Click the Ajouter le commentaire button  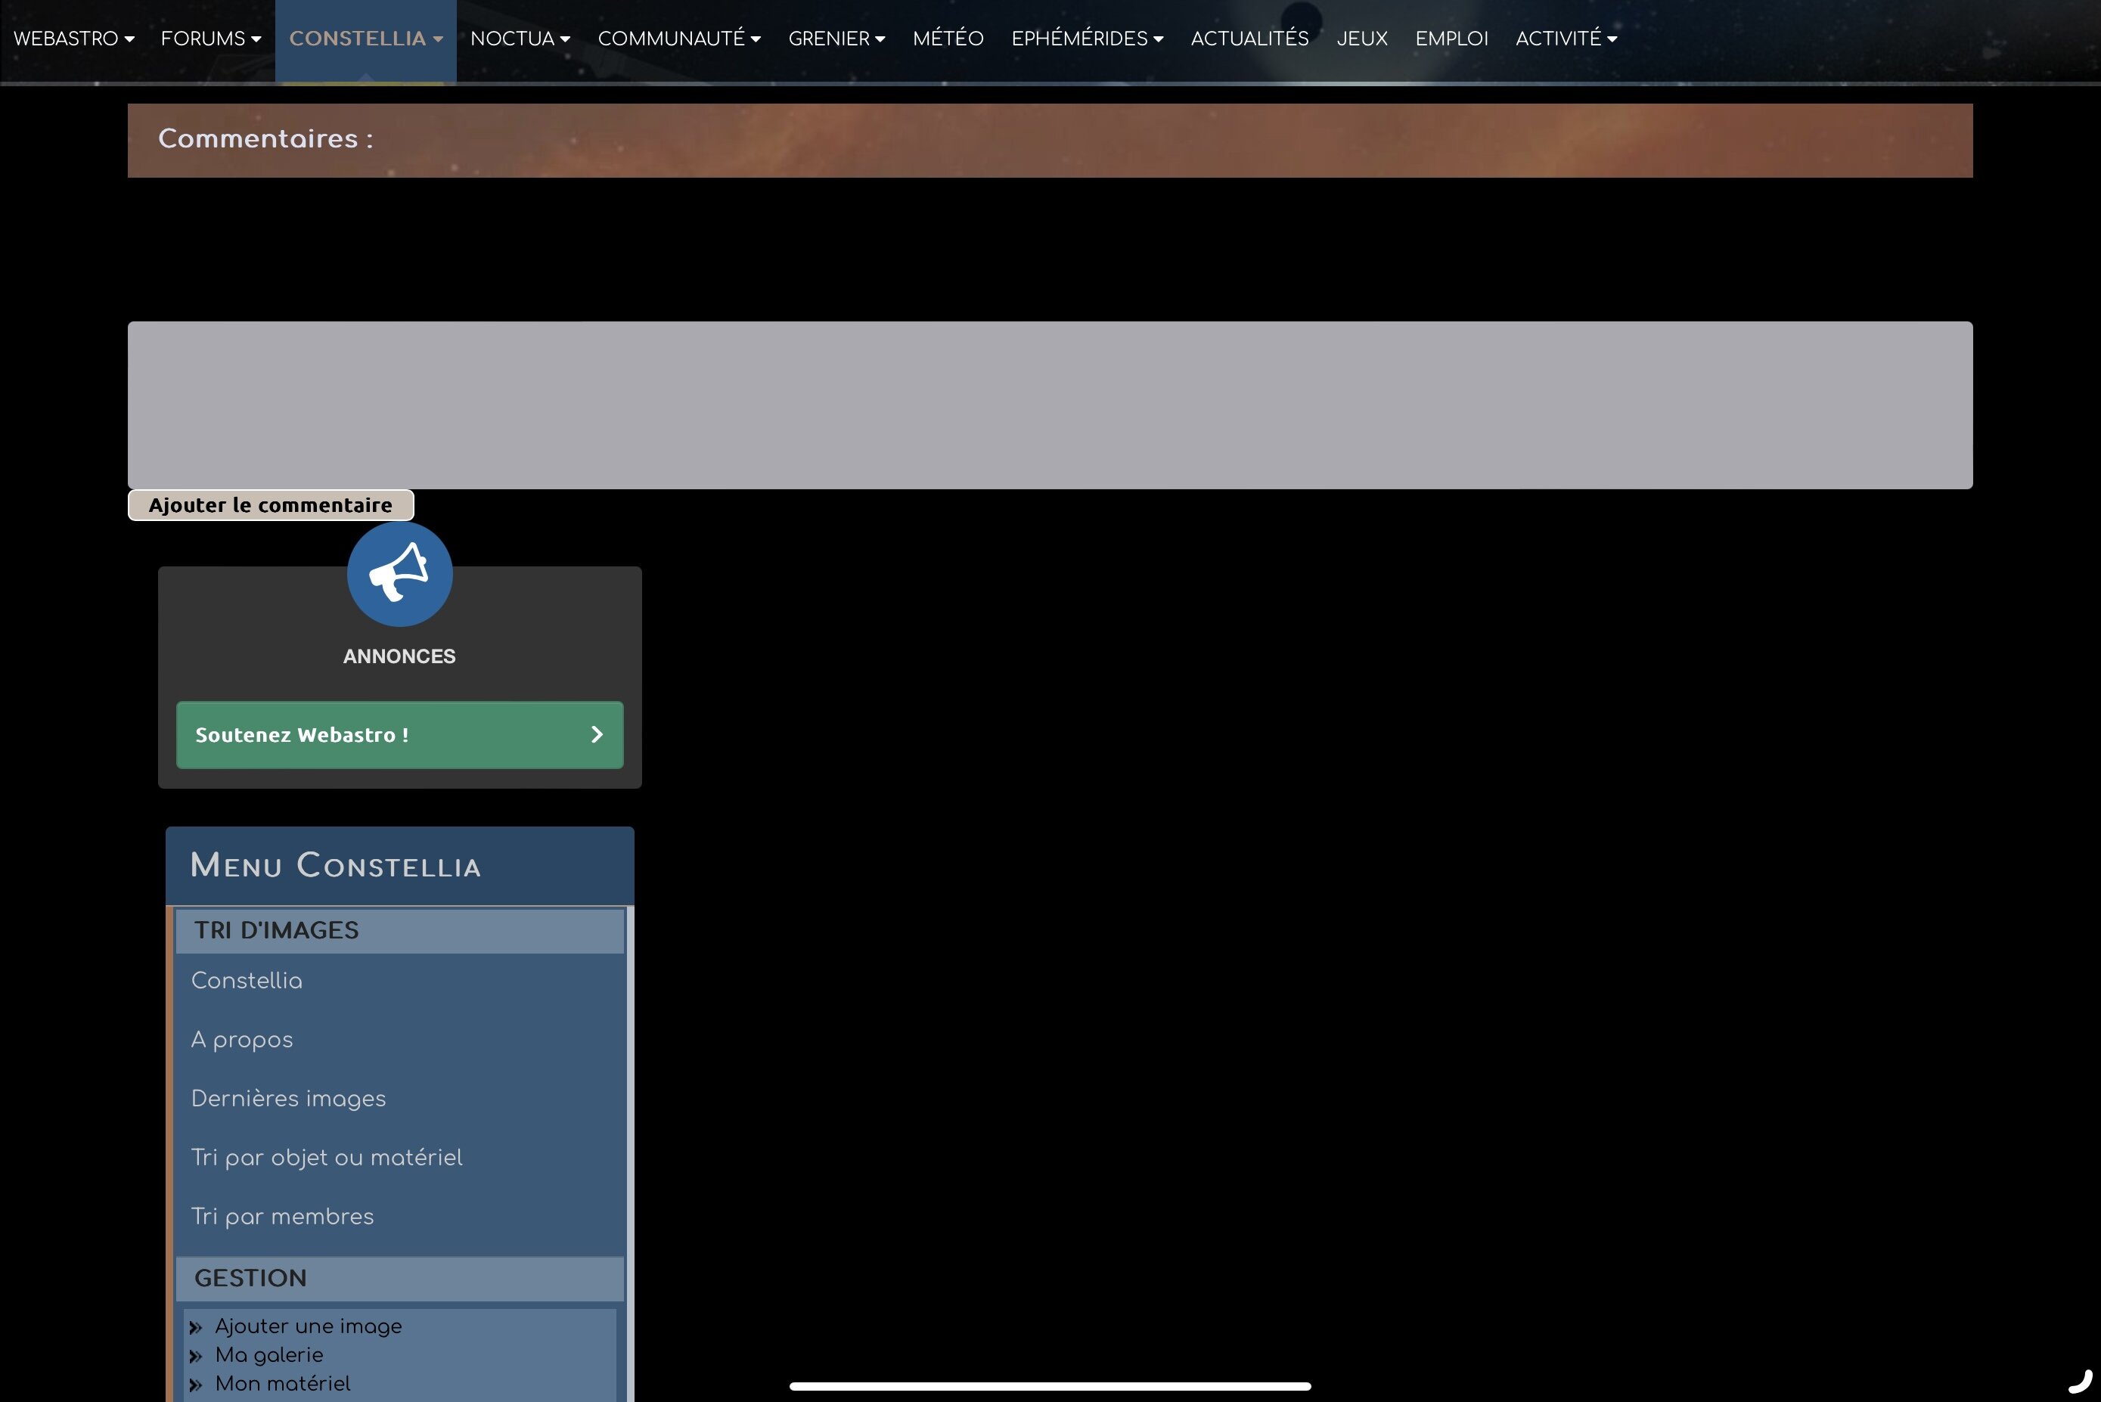pyautogui.click(x=271, y=505)
